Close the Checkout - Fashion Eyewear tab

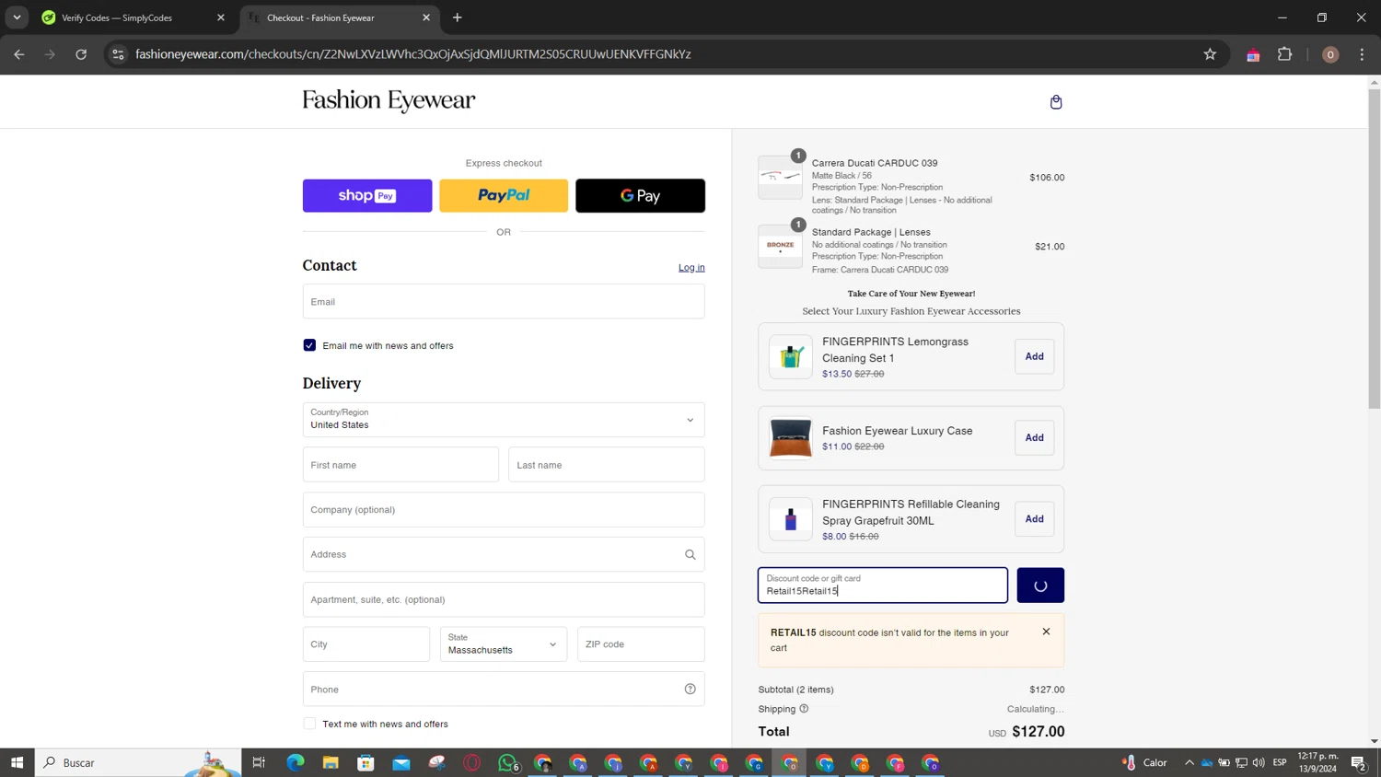point(426,17)
